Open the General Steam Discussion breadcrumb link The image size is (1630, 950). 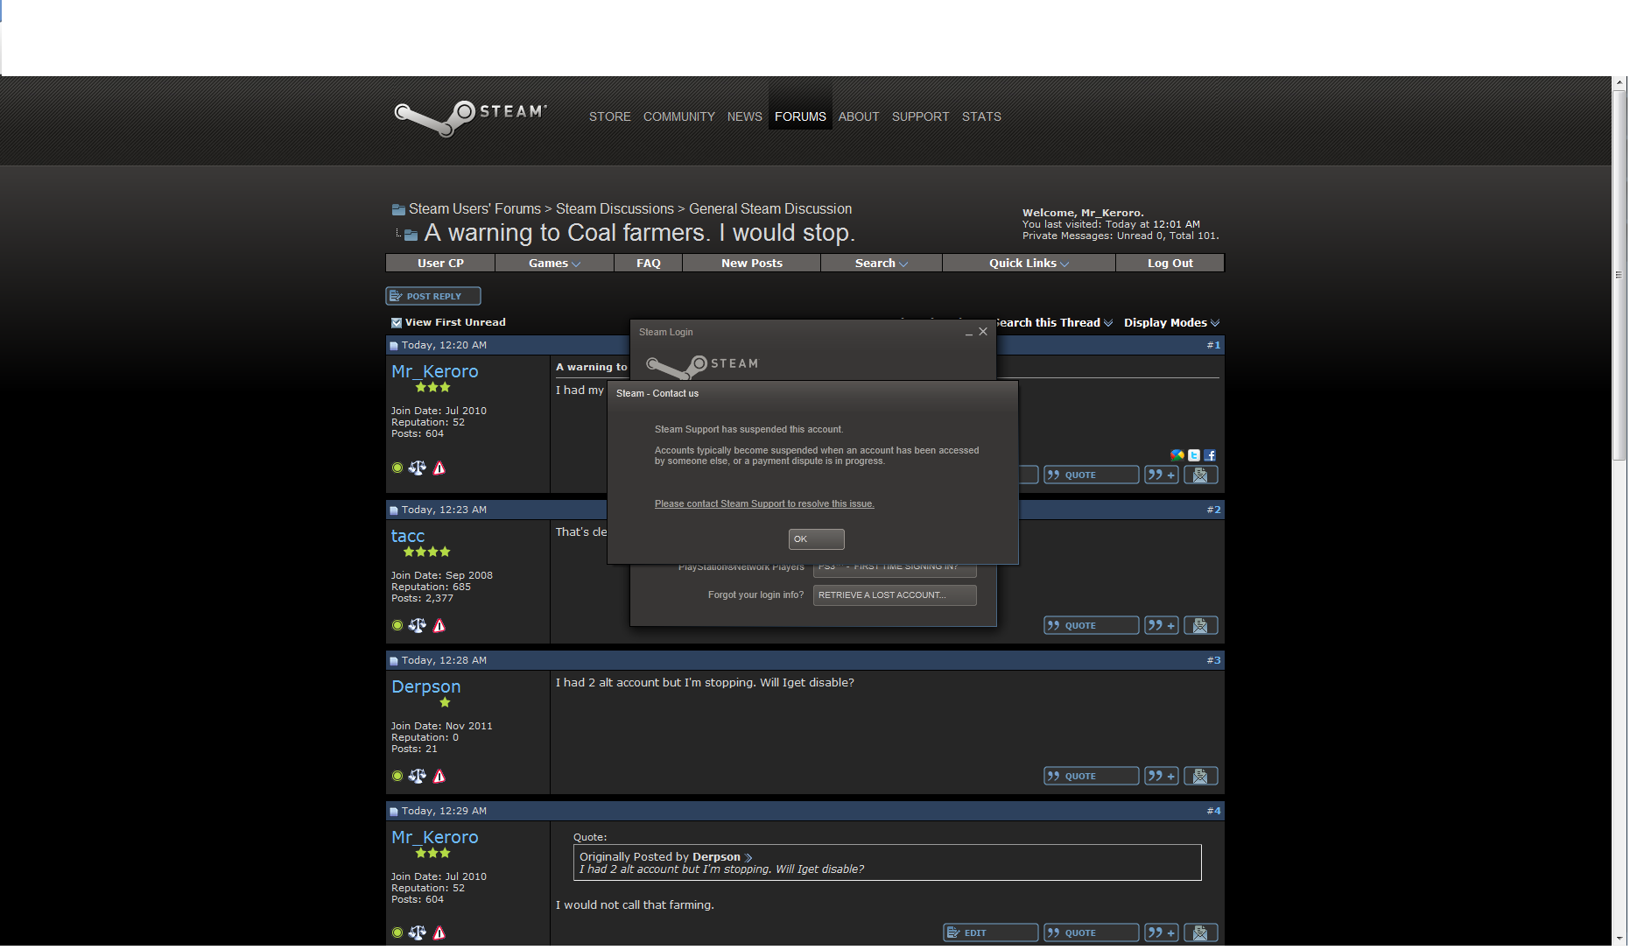click(770, 209)
